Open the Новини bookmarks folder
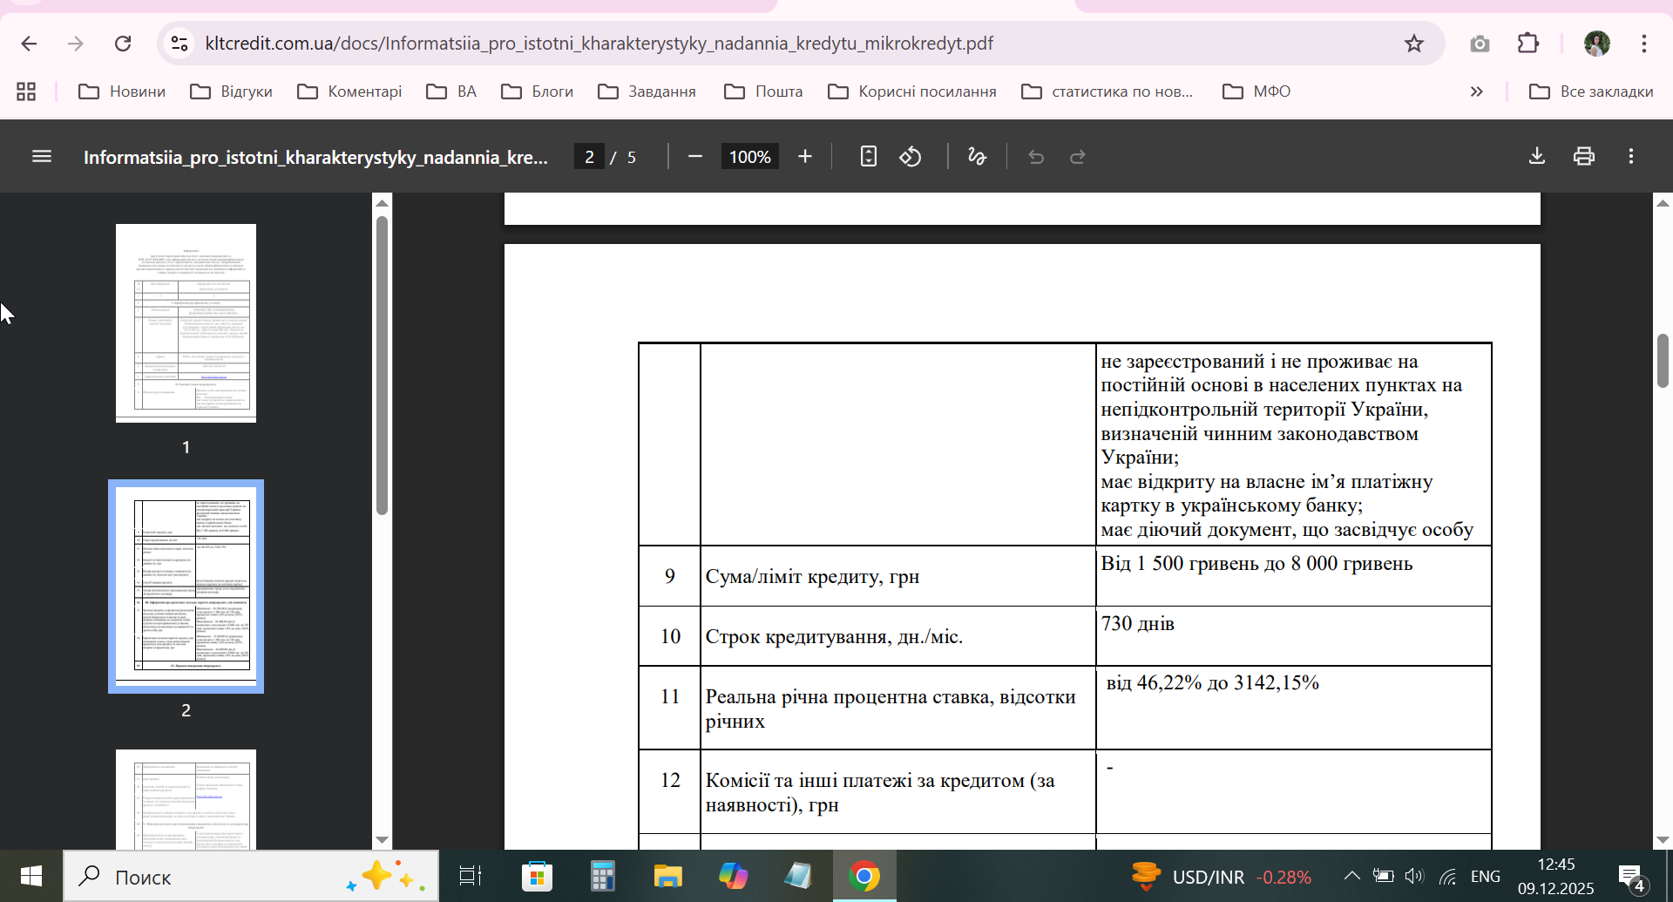The width and height of the screenshot is (1673, 902). coord(122,92)
